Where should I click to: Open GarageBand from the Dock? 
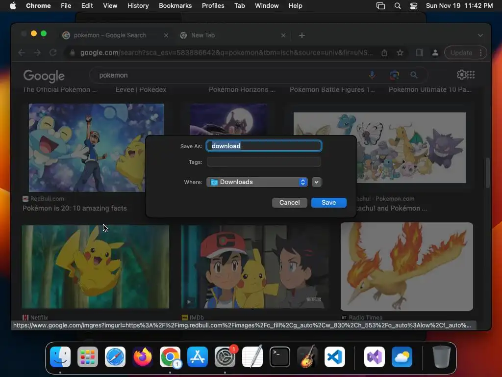[x=307, y=357]
